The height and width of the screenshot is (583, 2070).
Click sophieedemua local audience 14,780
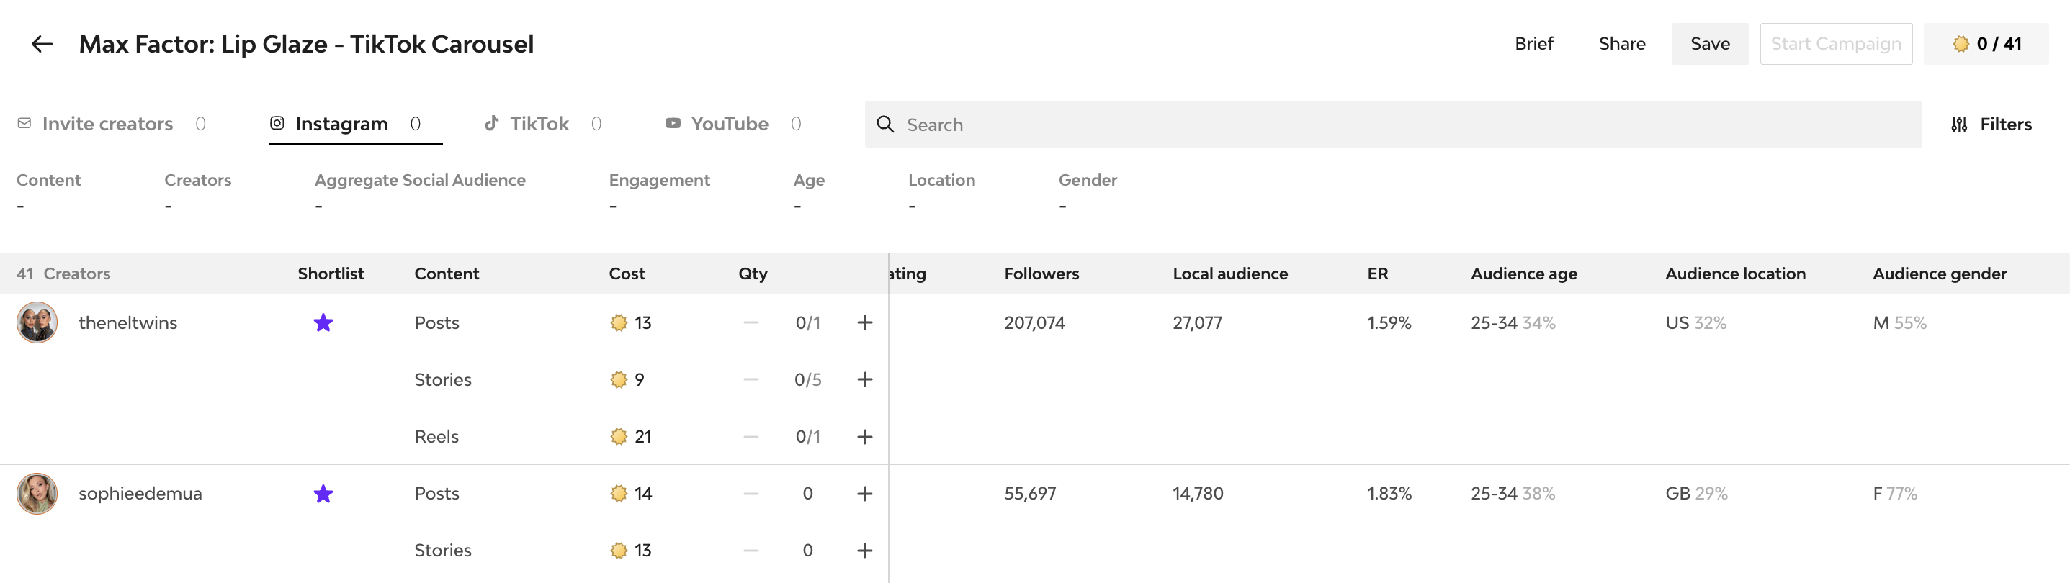click(1197, 493)
